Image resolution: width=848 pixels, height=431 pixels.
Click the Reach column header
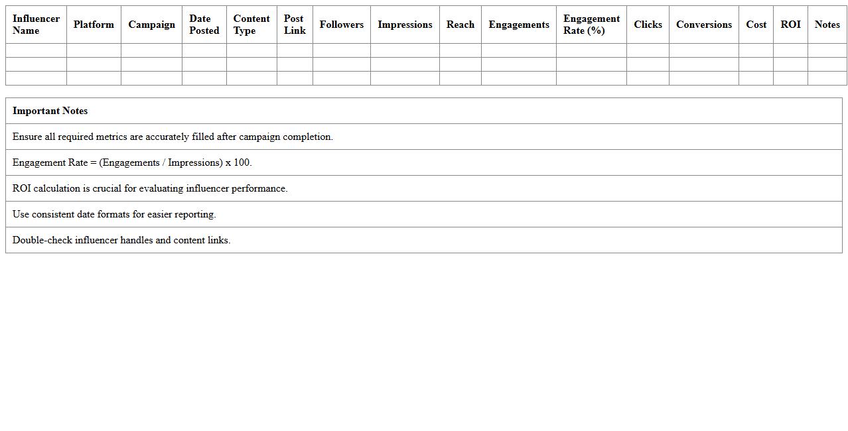(x=460, y=25)
